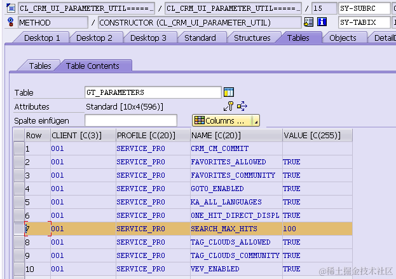The height and width of the screenshot is (279, 396).
Task: Switch to the Desktop 2 tab
Action: click(x=94, y=38)
